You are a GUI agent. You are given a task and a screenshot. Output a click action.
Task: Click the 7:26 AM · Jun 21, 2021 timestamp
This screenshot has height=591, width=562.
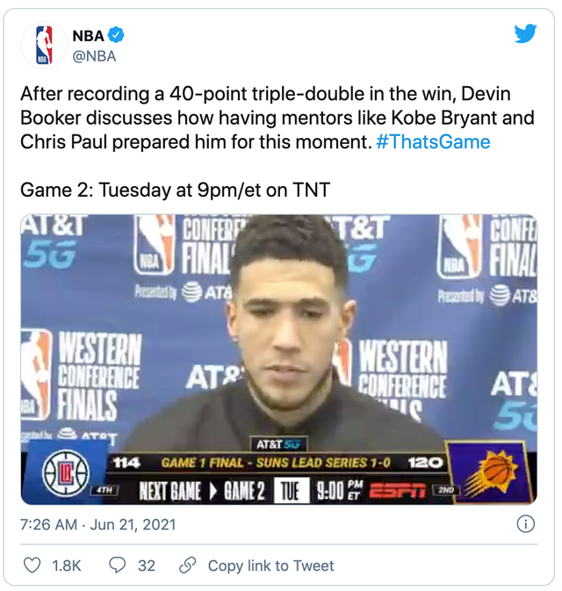point(97,524)
